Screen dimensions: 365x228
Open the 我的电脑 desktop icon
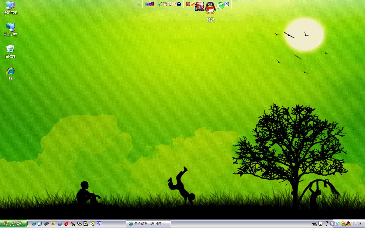tap(11, 8)
